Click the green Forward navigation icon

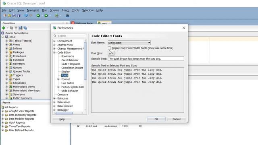pos(46,16)
